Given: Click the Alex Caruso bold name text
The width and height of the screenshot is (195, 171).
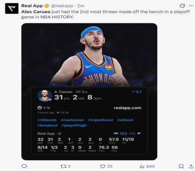Looking at the screenshot, I should (36, 12).
